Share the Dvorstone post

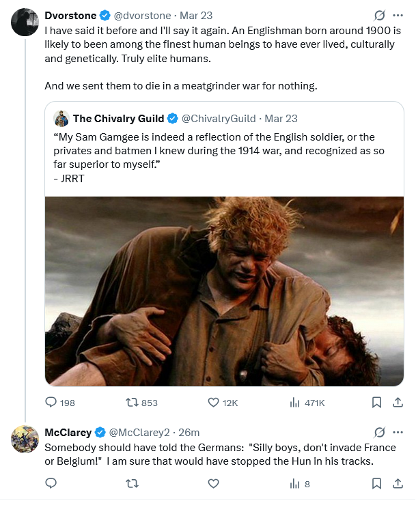pos(398,403)
